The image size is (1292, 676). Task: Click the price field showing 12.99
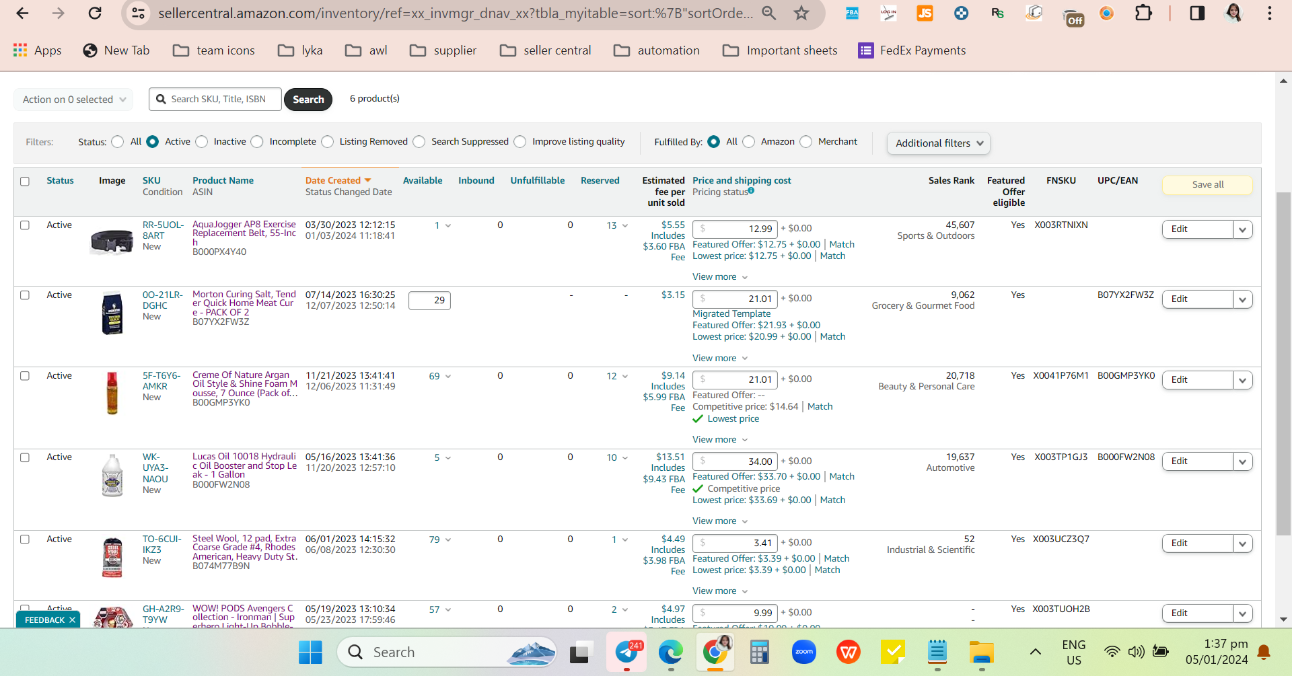coord(735,229)
